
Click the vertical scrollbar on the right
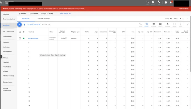190,44
